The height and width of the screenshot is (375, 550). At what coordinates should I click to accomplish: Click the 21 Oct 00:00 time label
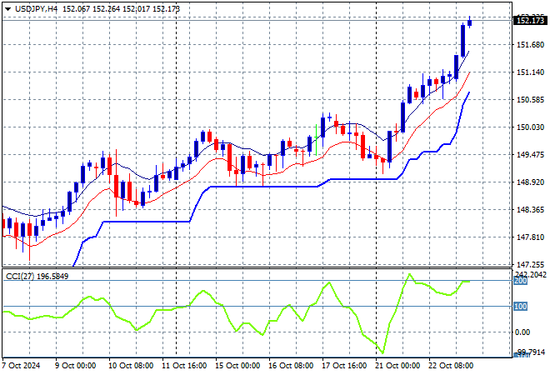coord(397,366)
